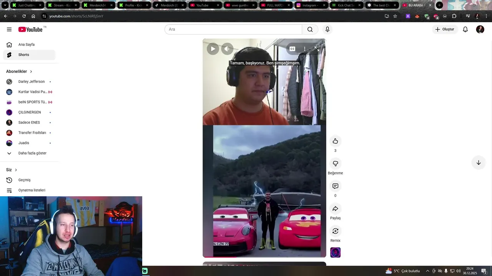Viewport: 492px width, 276px height.
Task: Open the browser extensions puzzle icon
Action: pyautogui.click(x=454, y=16)
